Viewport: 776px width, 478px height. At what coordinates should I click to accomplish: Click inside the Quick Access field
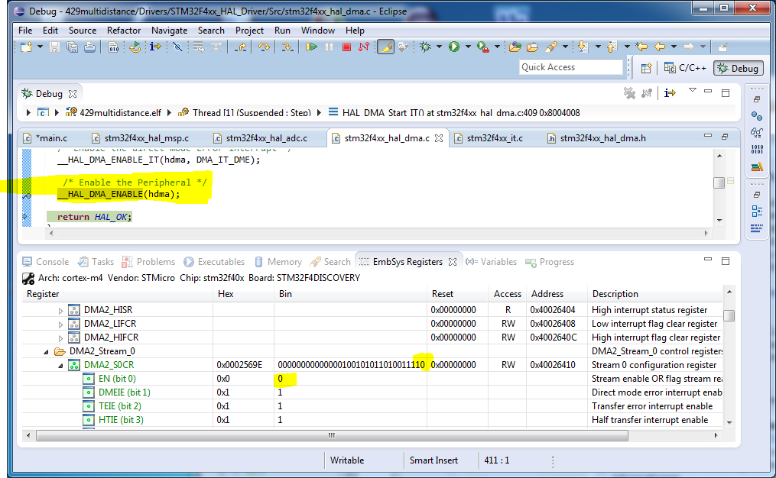click(570, 67)
